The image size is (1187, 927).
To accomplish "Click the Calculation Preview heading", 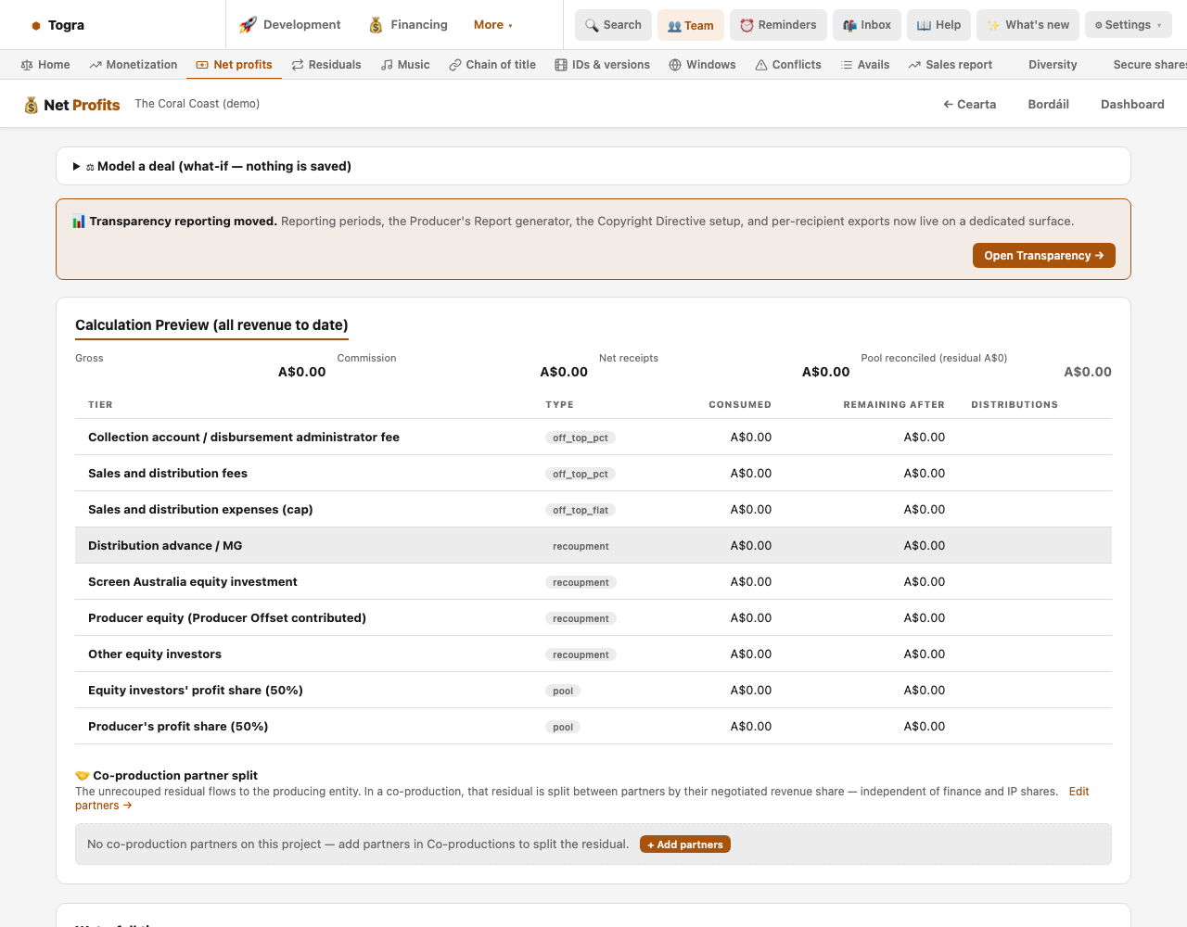I will click(x=211, y=325).
